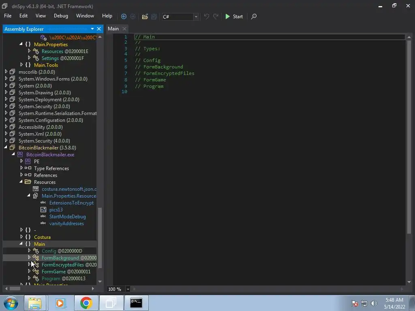Select the vanityAddresses string resource
The image size is (415, 311).
(66, 223)
